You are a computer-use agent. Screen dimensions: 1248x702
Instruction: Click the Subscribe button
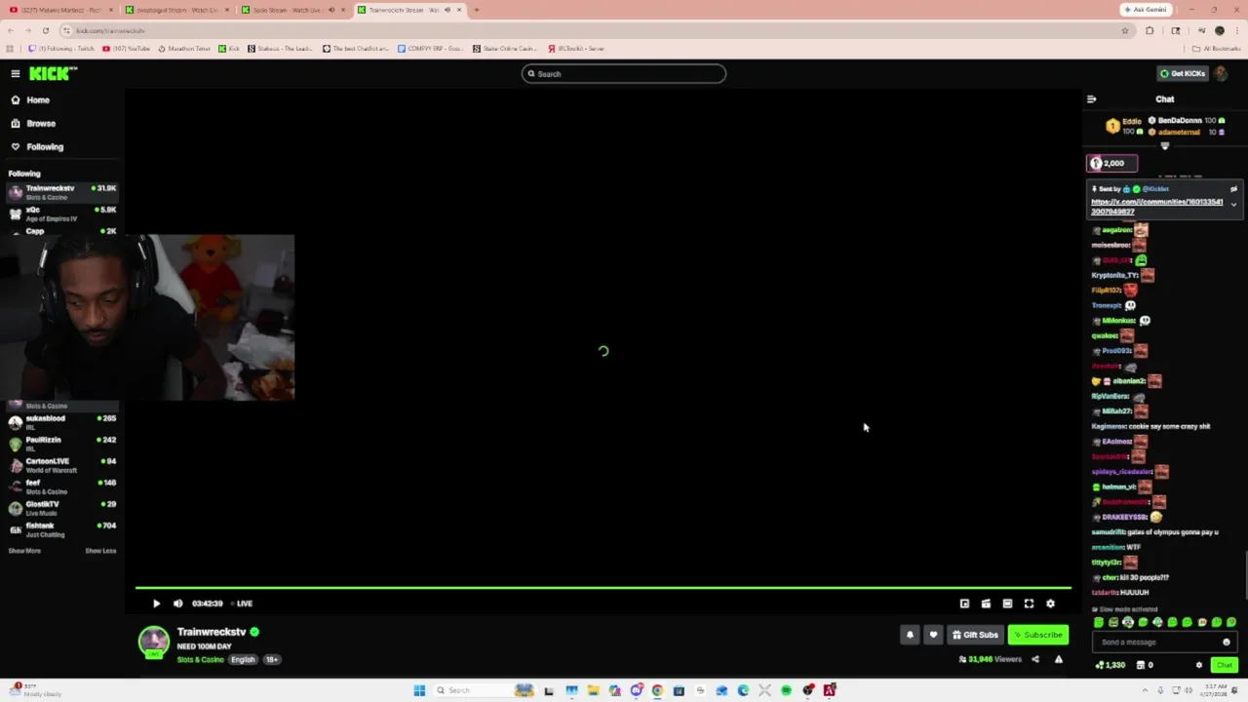[x=1038, y=635]
